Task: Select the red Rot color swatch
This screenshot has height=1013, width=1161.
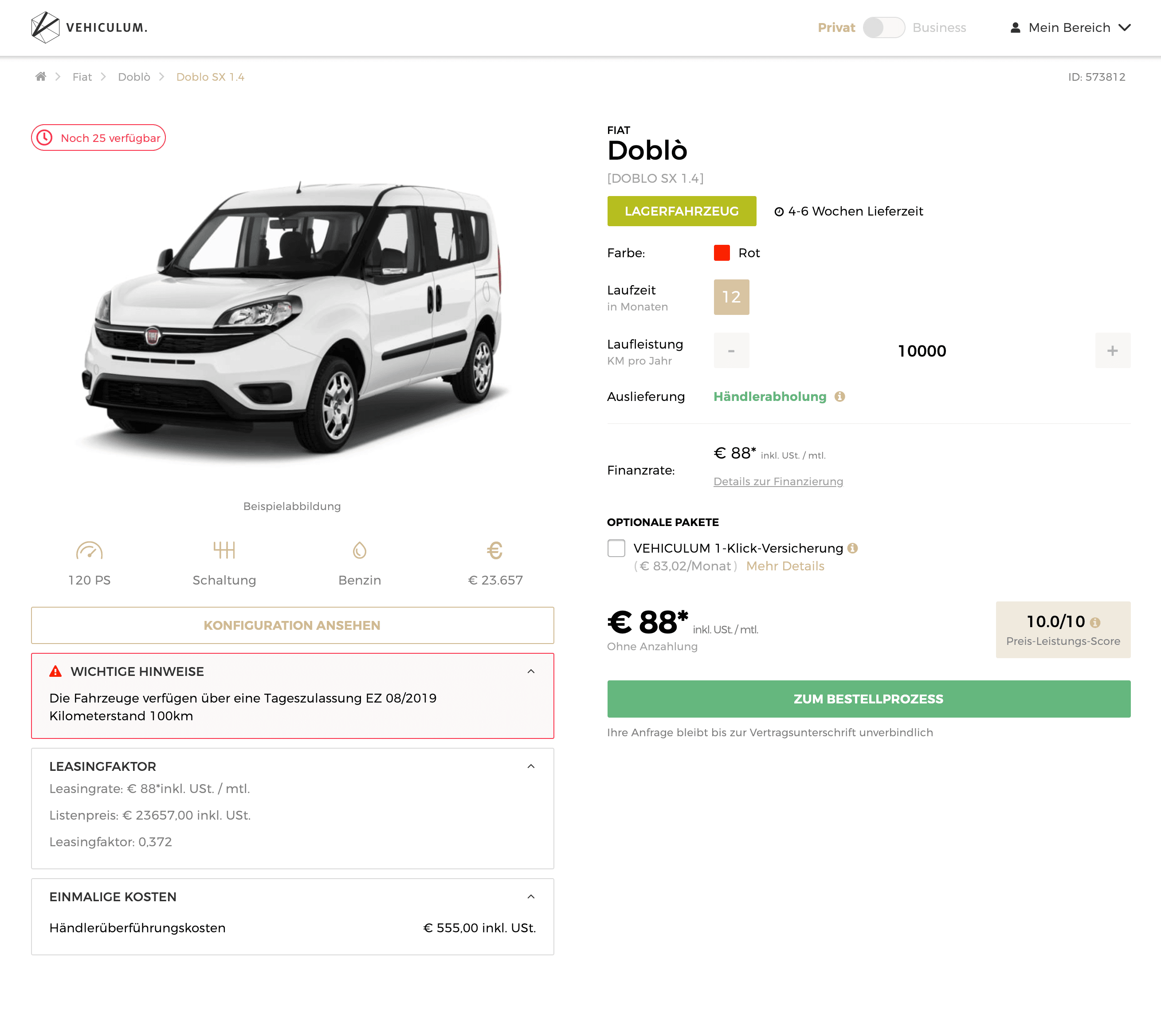Action: (x=722, y=253)
